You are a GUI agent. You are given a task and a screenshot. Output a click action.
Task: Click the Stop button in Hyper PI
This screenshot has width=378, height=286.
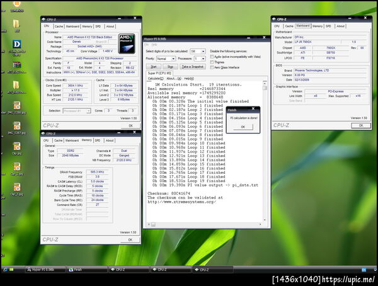[170, 67]
